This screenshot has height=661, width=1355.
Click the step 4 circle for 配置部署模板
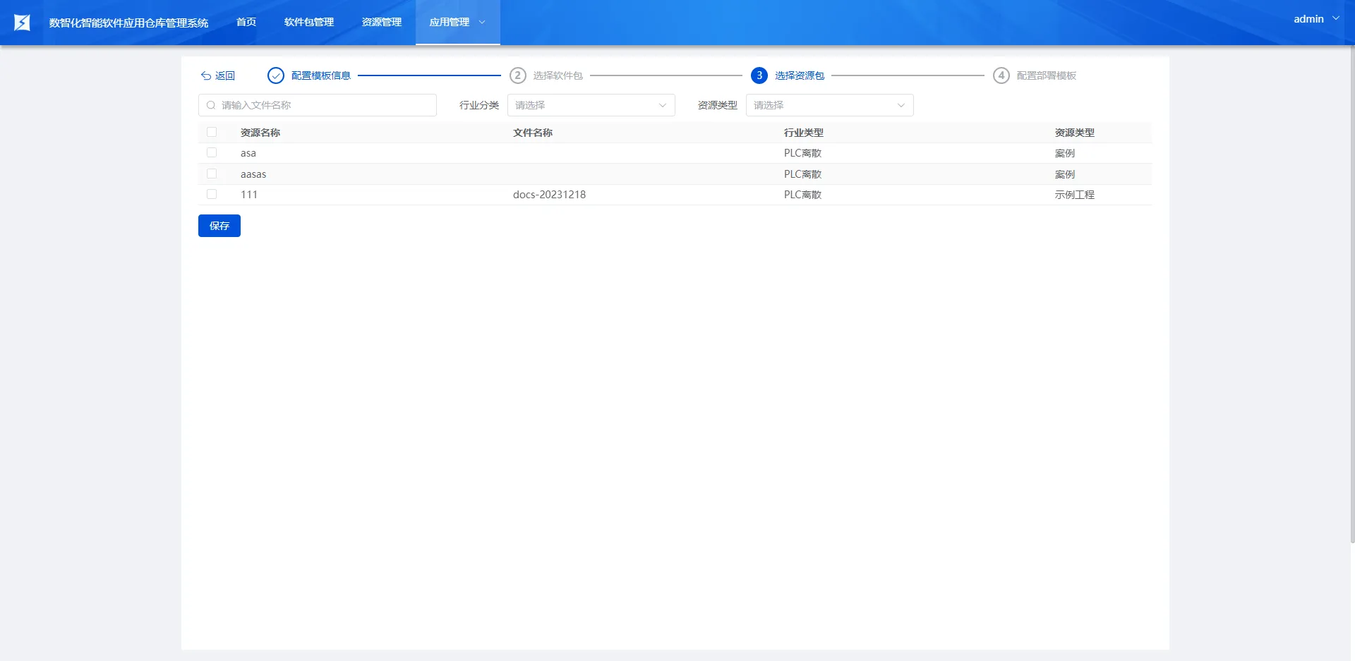pos(1001,75)
